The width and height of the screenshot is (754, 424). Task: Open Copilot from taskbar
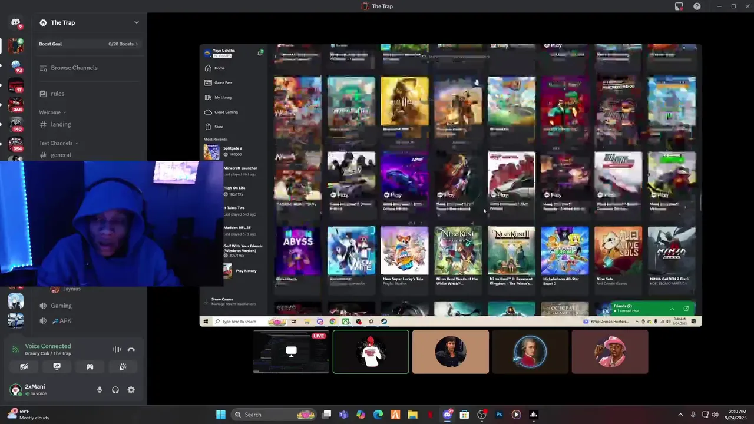tap(361, 415)
